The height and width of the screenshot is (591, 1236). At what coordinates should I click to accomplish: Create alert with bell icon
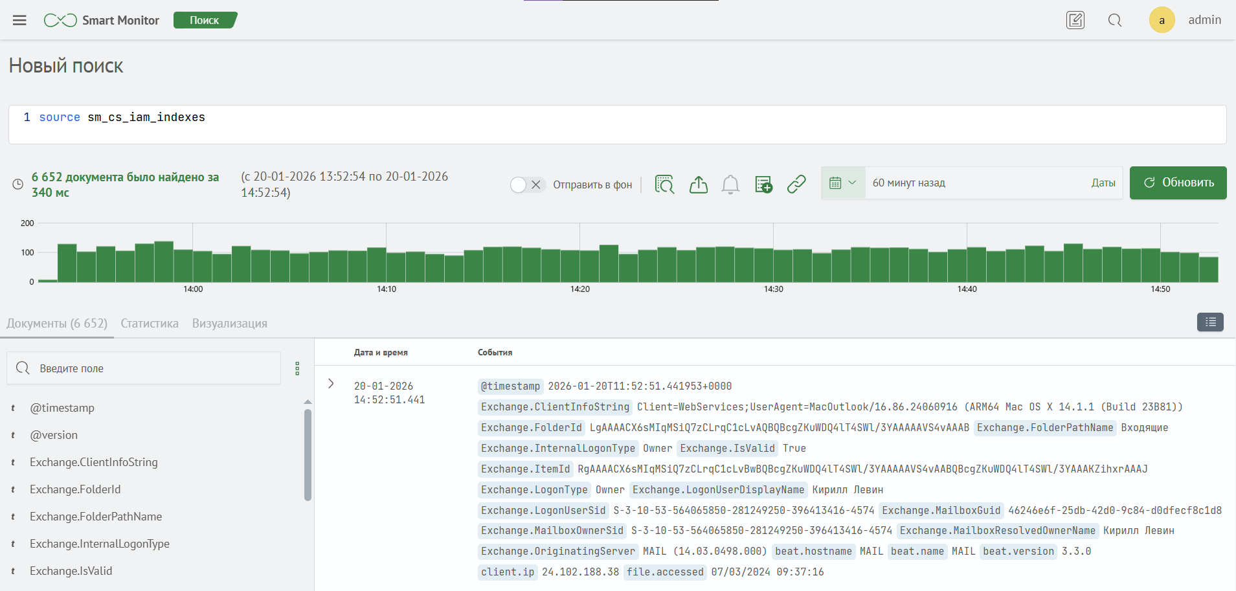pos(730,184)
